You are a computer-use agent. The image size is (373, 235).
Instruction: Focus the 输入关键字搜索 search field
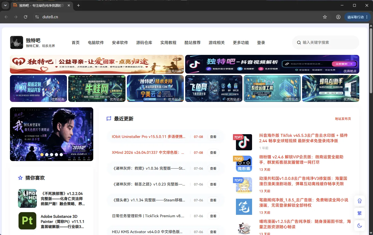(x=325, y=42)
